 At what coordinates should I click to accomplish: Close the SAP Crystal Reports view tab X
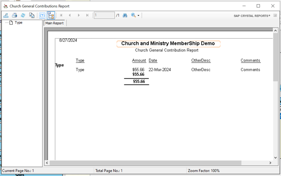[x=275, y=15]
